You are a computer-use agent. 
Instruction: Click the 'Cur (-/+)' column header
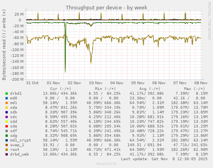click(x=61, y=89)
